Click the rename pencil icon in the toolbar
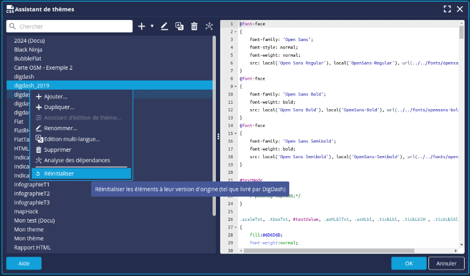This screenshot has width=470, height=276. (x=164, y=26)
